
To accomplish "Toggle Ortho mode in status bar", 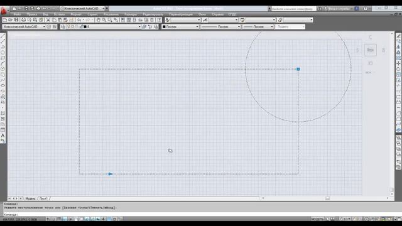I will (x=65, y=219).
